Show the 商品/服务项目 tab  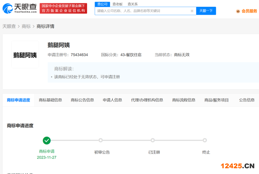tap(217, 100)
